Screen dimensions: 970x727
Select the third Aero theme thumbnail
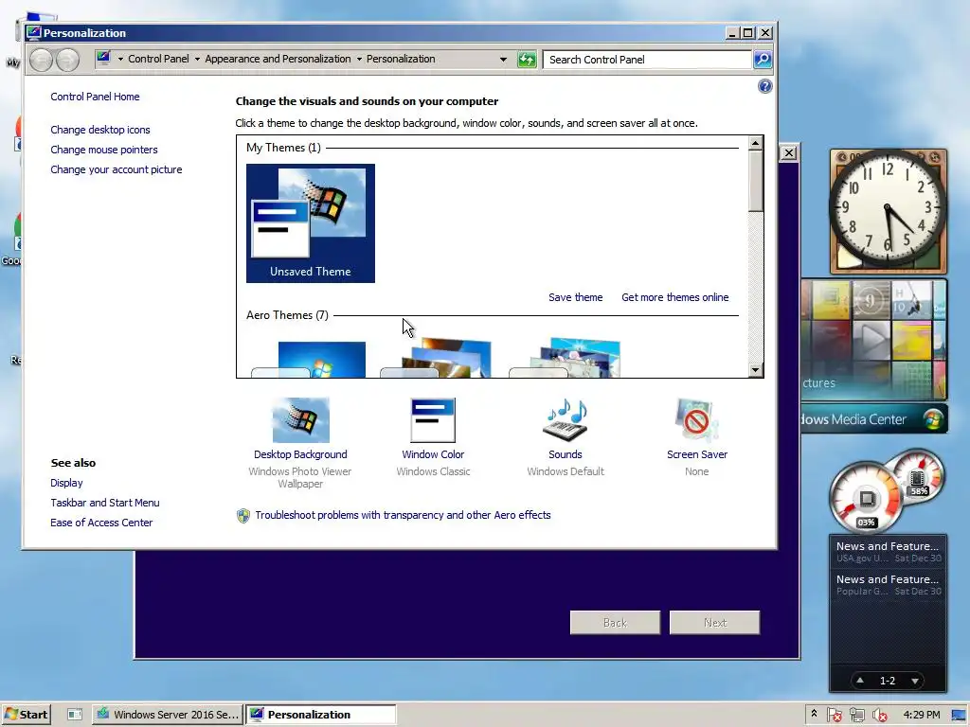[x=566, y=358]
